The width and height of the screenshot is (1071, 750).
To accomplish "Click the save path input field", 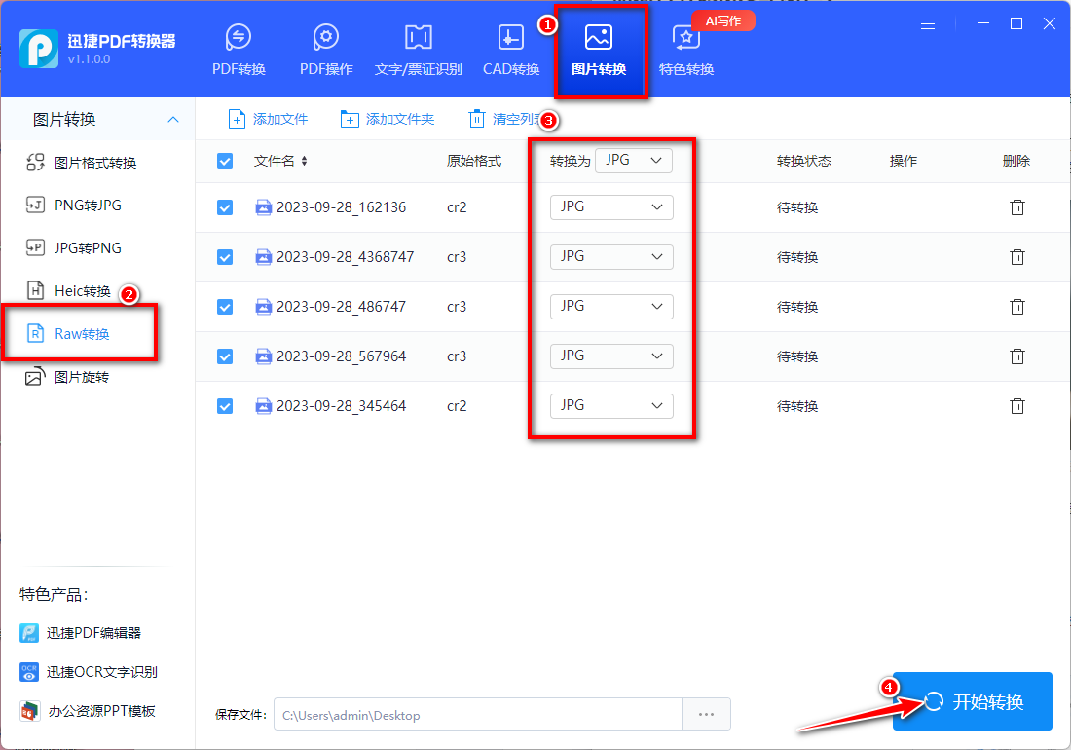I will click(478, 715).
